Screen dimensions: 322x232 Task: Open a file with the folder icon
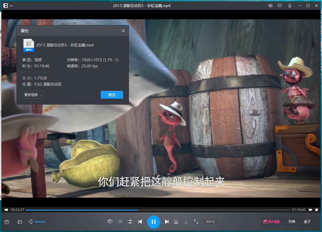point(20,222)
